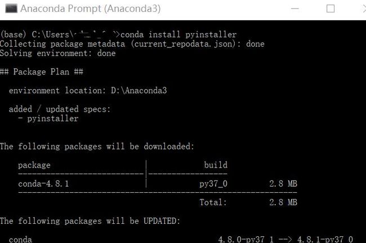This screenshot has height=243, width=366.
Task: Click the 'conda-4.8.1' package entry
Action: (x=43, y=184)
